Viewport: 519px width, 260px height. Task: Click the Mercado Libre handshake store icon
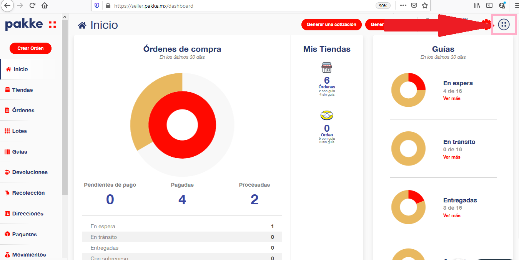click(x=327, y=115)
